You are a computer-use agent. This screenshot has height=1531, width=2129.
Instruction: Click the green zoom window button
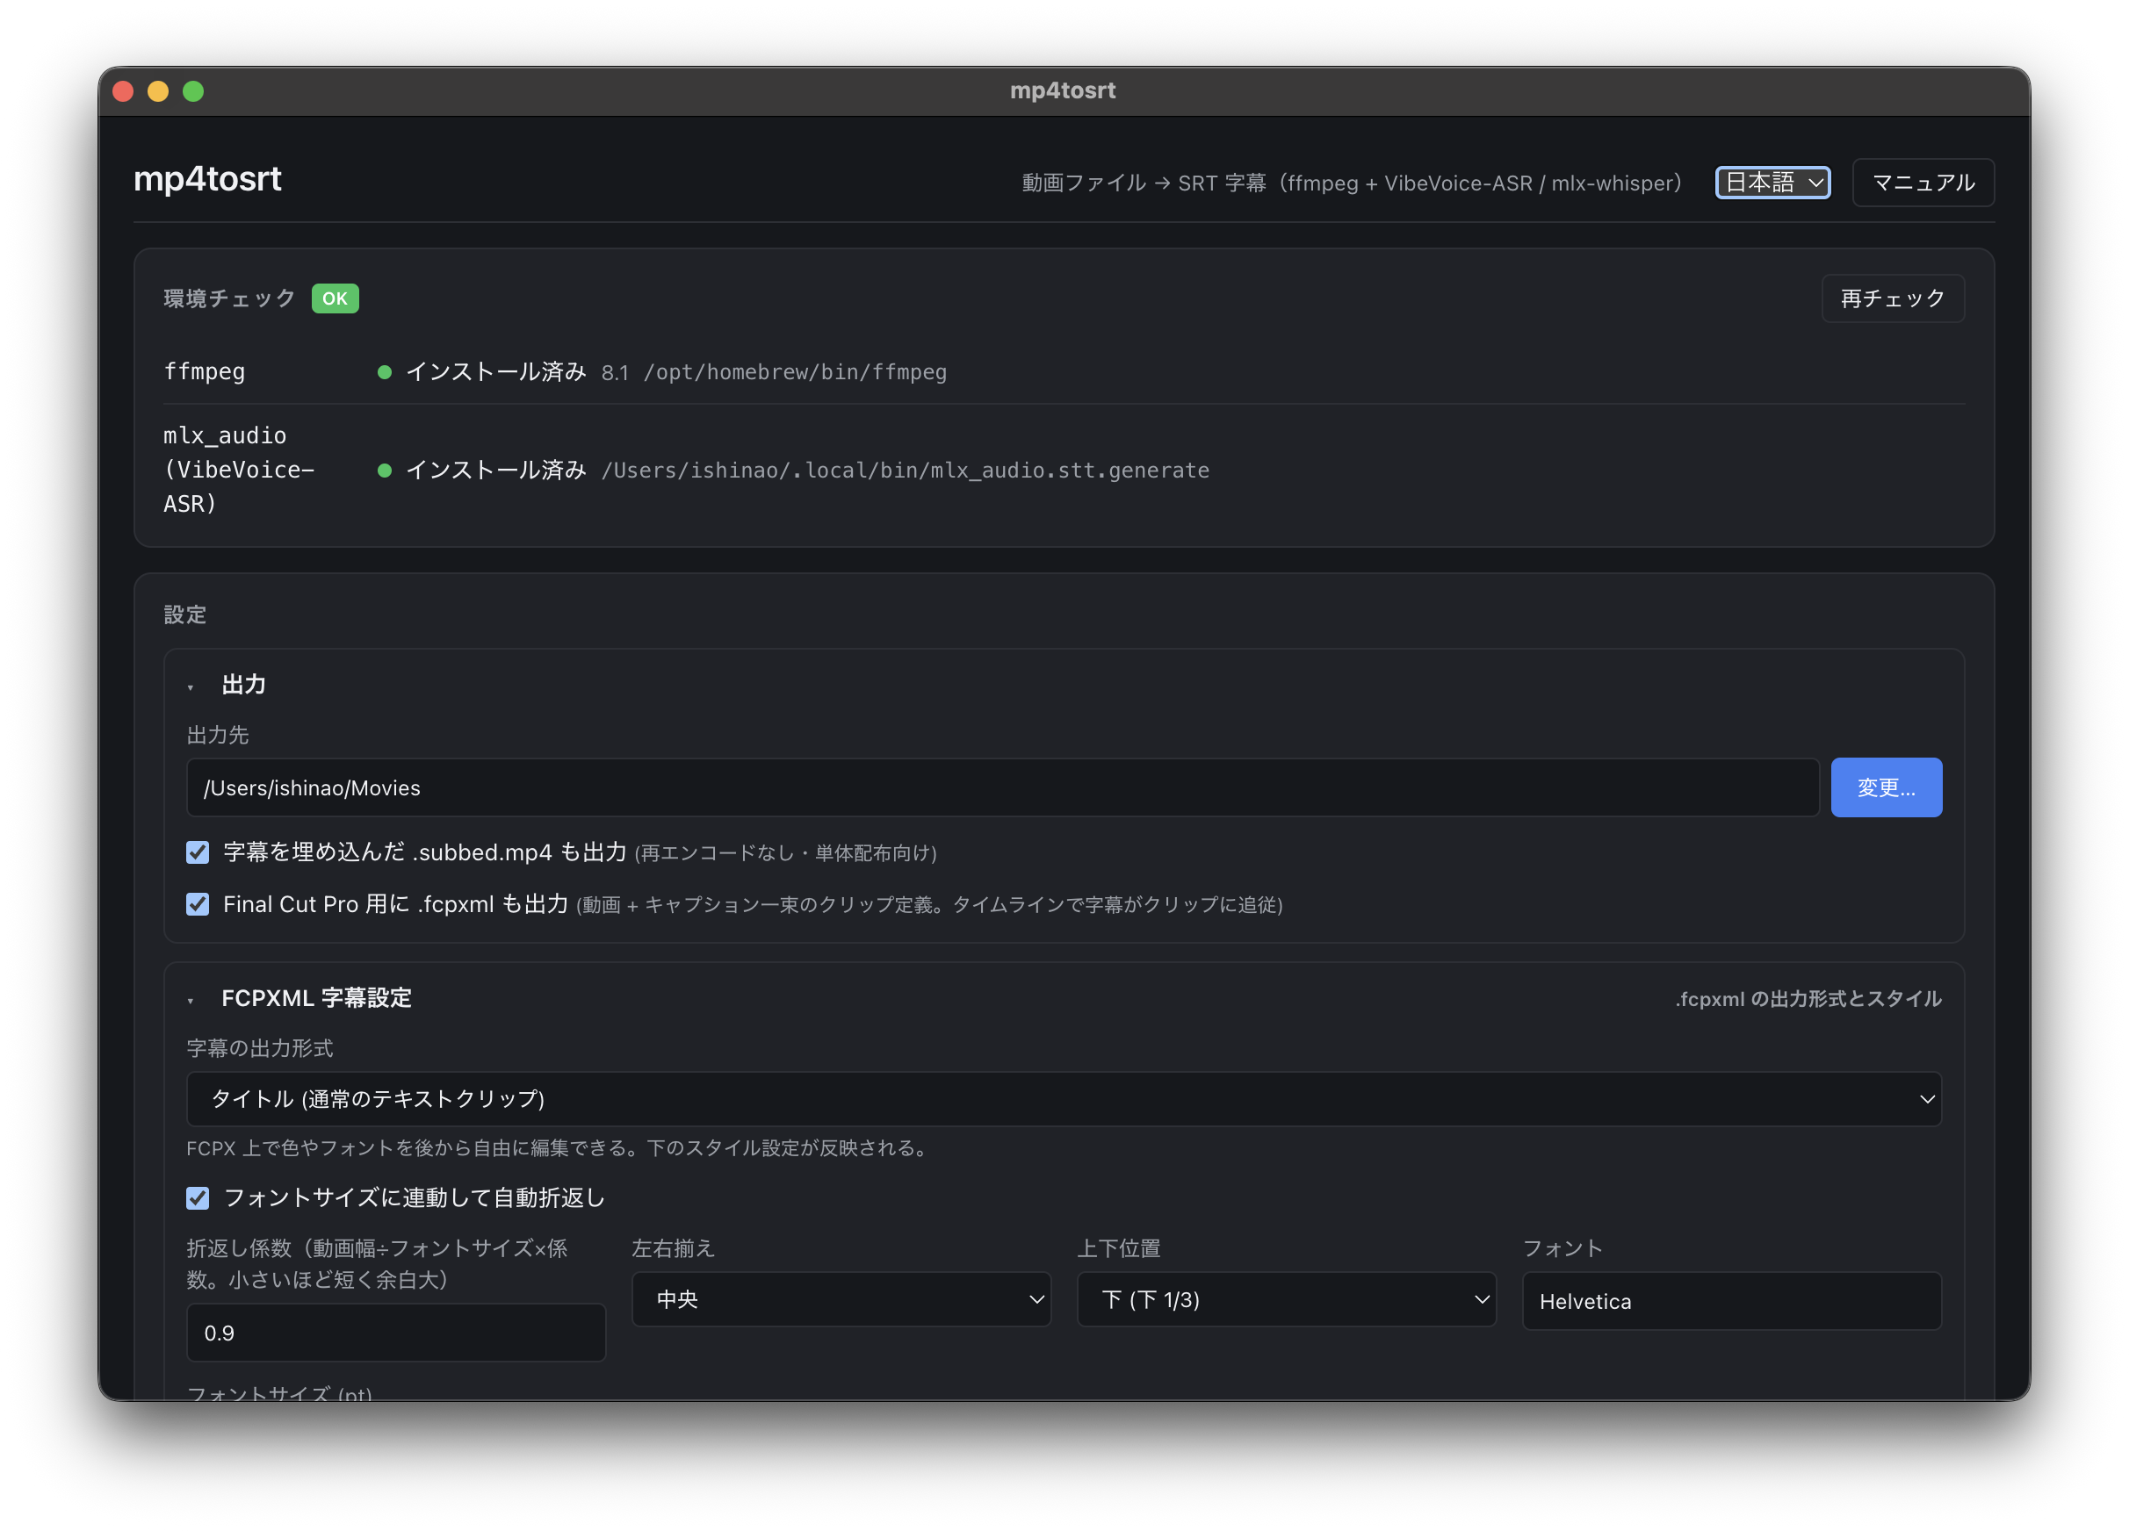192,91
